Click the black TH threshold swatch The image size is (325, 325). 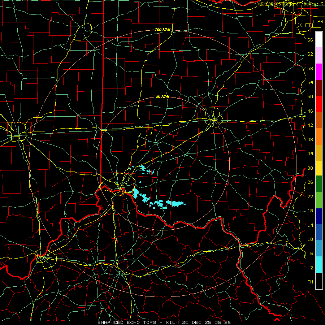pyautogui.click(x=319, y=281)
